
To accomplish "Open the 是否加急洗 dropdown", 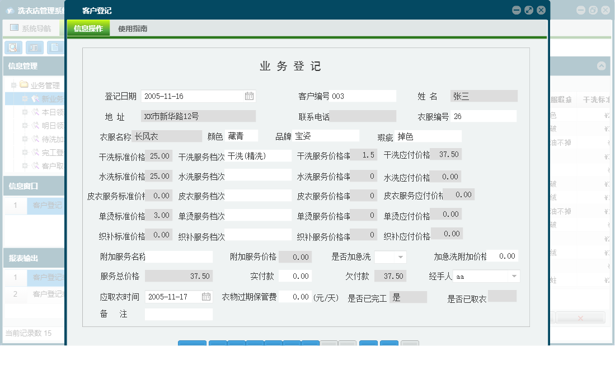I will pos(401,256).
